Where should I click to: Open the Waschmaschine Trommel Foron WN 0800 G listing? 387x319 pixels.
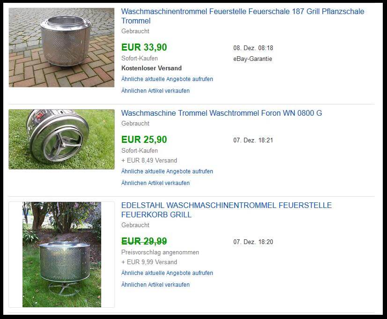222,113
